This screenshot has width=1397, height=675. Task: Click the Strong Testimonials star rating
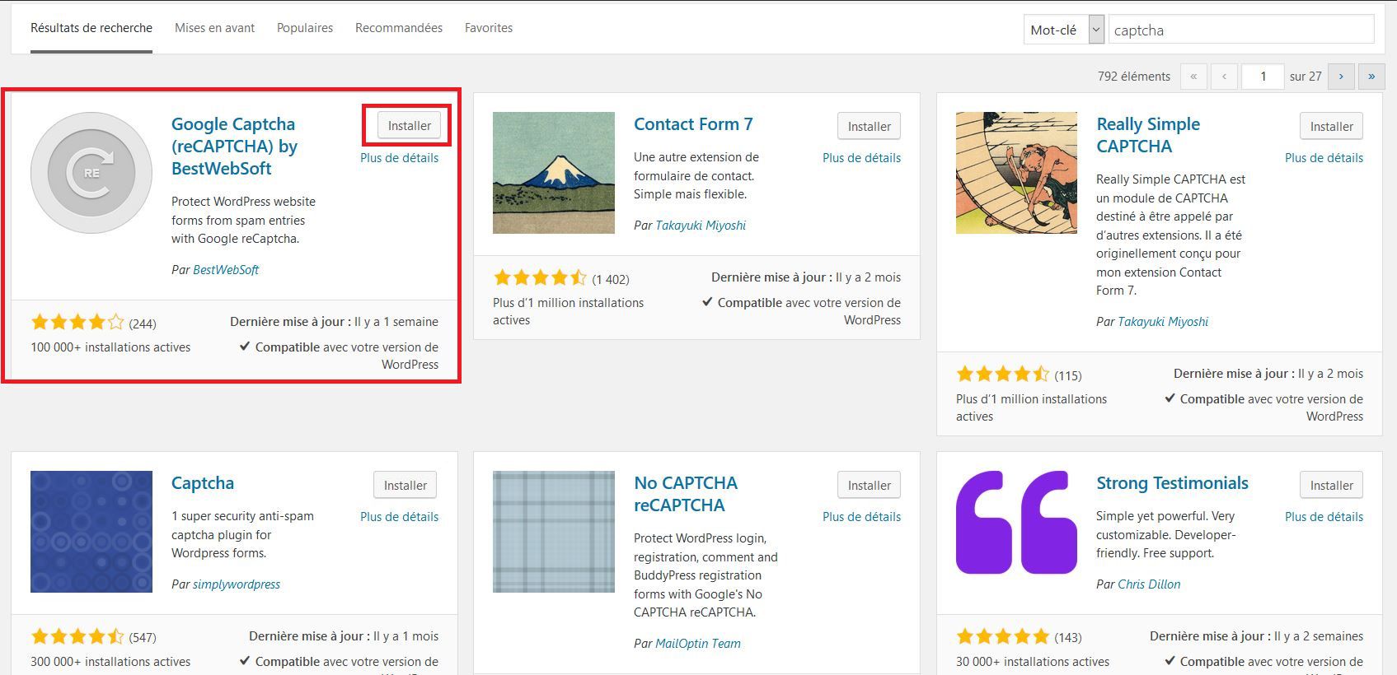1003,636
